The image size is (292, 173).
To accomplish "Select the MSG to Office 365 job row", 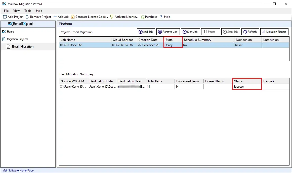I will tap(75, 45).
